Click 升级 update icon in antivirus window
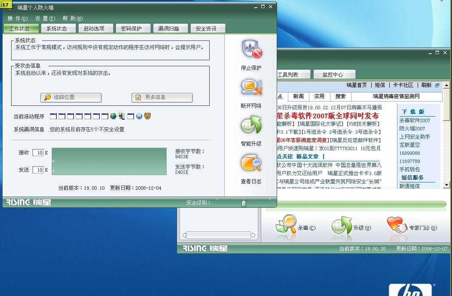The image size is (452, 296). tap(342, 225)
